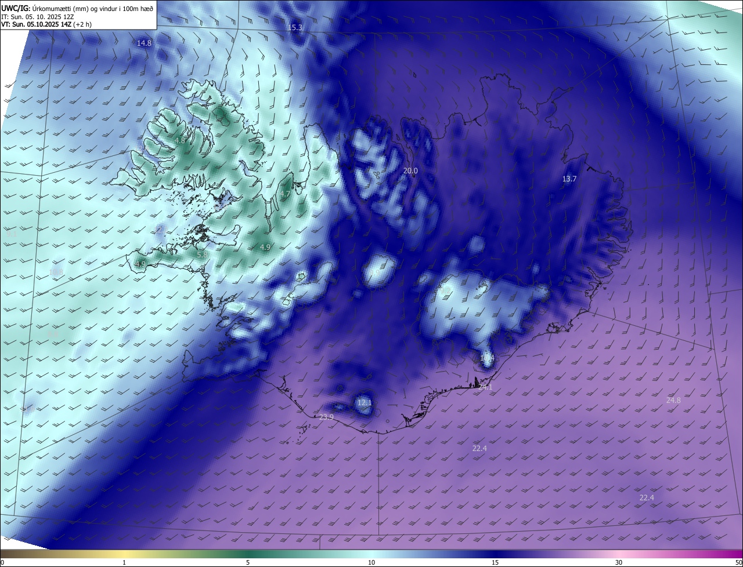
Task: Click the 15 tick on the color scale
Action: 495,562
